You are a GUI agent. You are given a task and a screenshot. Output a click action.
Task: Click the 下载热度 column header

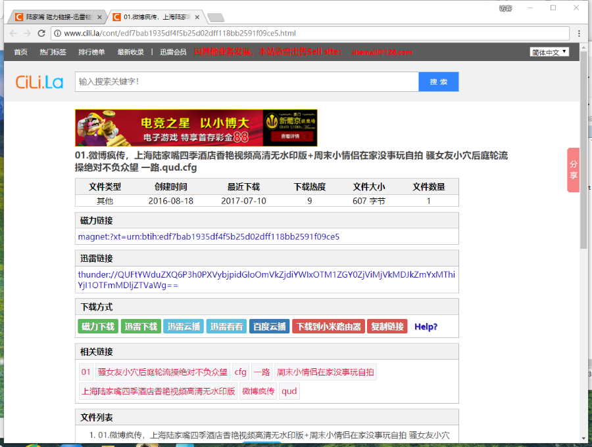pyautogui.click(x=310, y=186)
